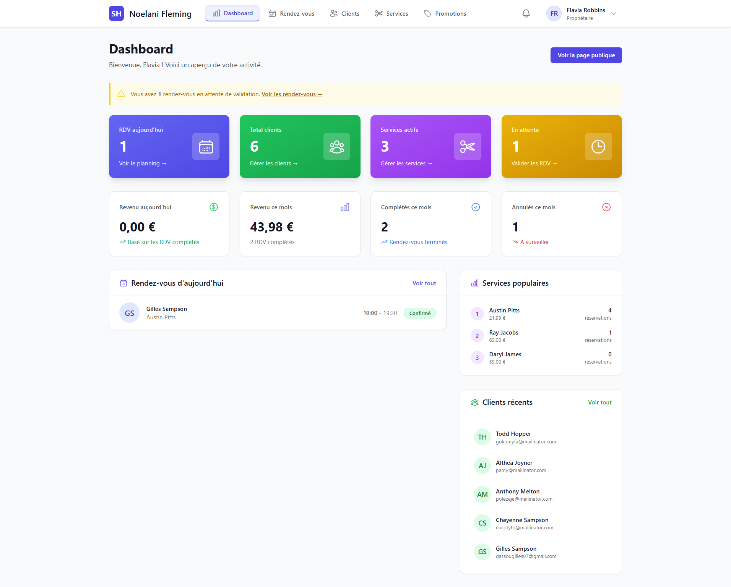This screenshot has width=731, height=587.
Task: Switch to the Clients navigation tab
Action: pyautogui.click(x=345, y=14)
